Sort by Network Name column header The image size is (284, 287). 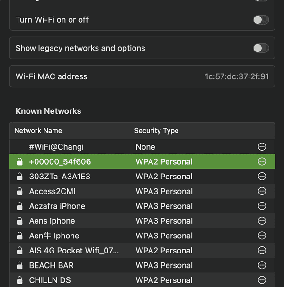click(x=38, y=131)
